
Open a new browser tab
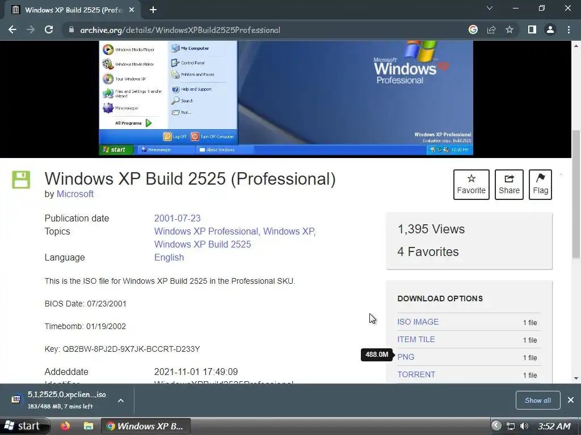coord(153,10)
